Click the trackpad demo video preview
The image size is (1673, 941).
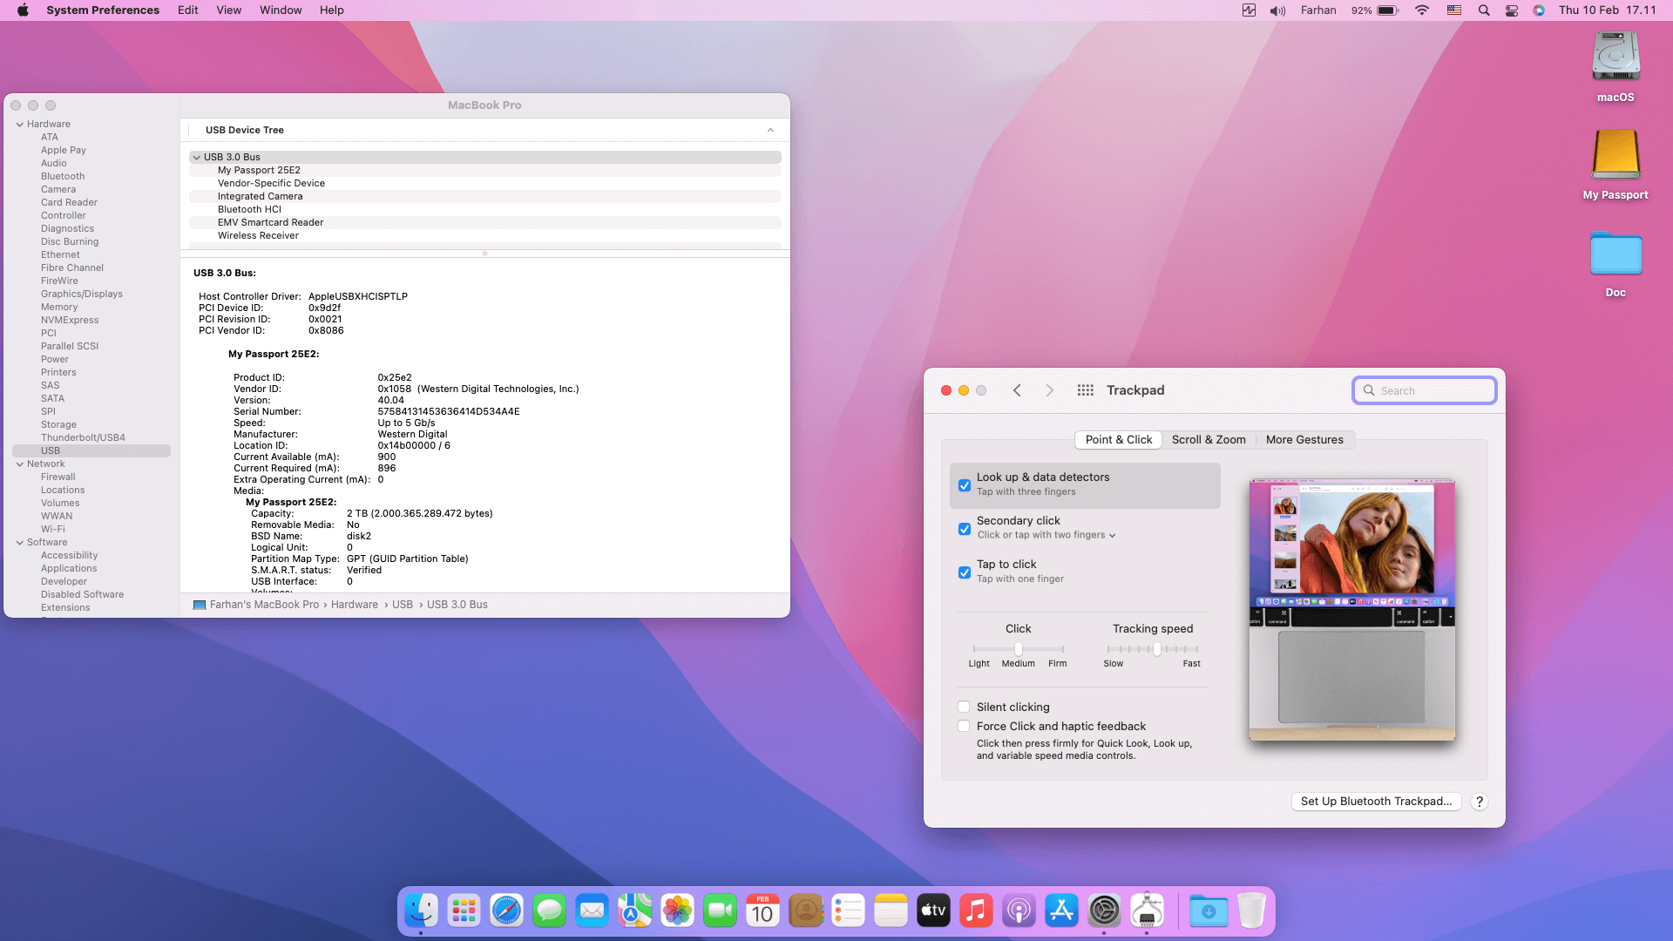[1351, 610]
